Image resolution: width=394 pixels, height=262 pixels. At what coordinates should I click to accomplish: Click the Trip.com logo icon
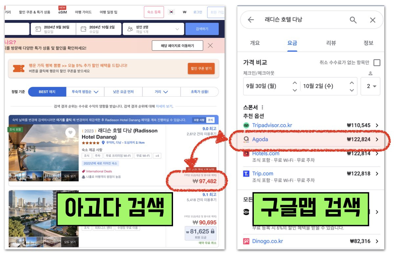tap(246, 174)
